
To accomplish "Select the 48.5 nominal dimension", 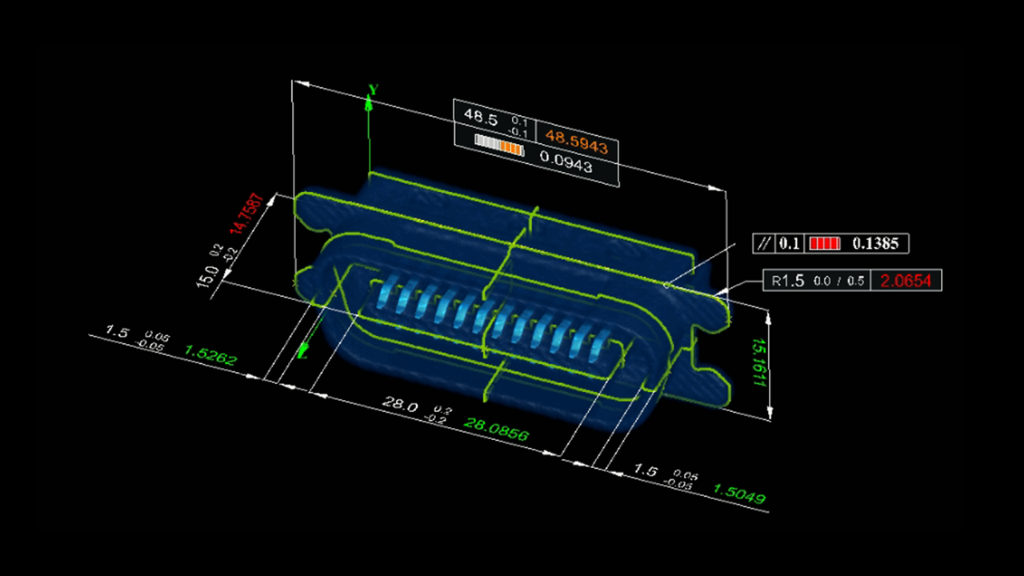I will [481, 117].
